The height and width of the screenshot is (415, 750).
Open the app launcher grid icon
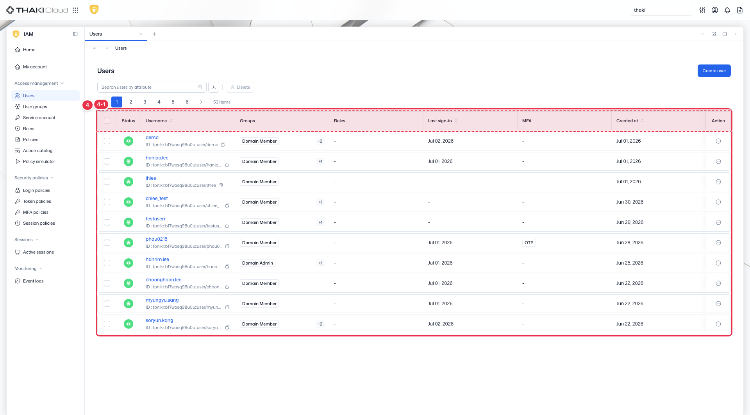[x=75, y=10]
